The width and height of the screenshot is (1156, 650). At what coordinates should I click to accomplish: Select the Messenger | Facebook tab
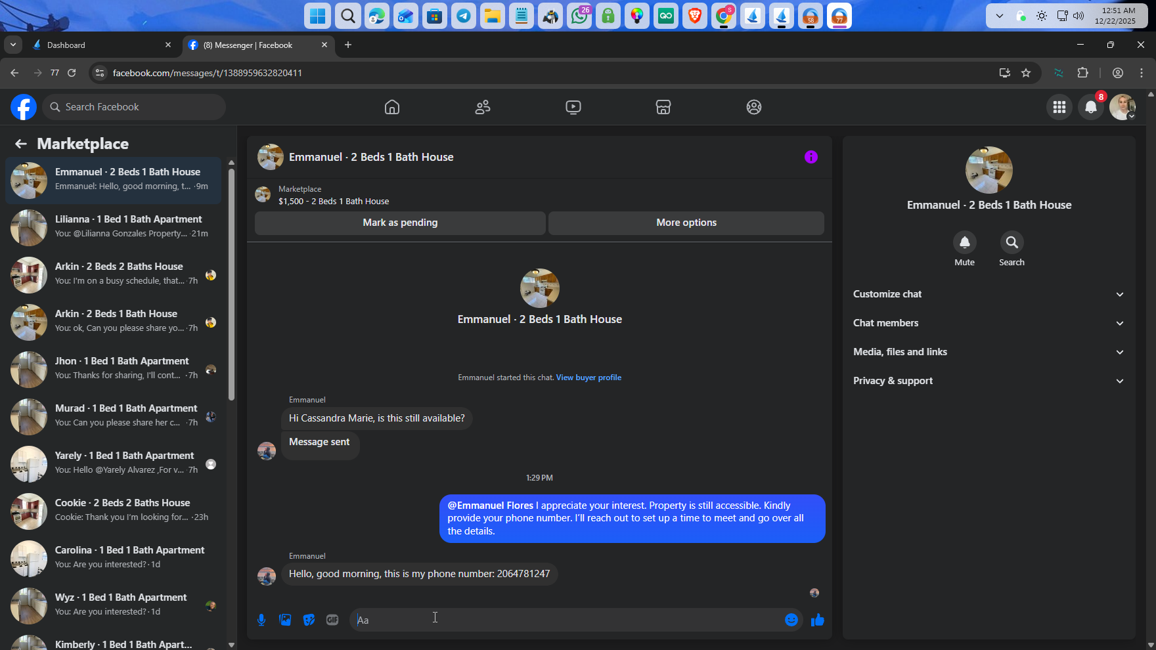[x=257, y=45]
